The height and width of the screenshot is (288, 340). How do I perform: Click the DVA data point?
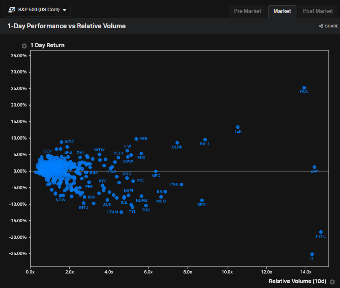pyautogui.click(x=304, y=88)
